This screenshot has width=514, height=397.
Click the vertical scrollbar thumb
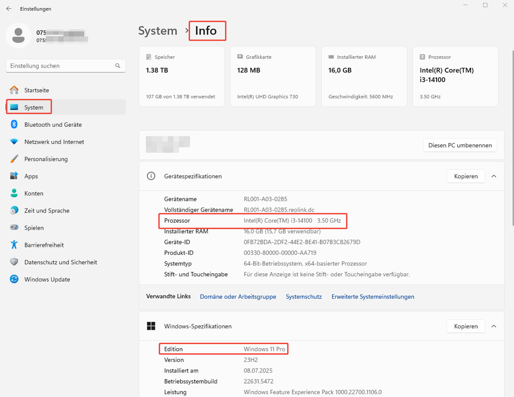[x=513, y=138]
